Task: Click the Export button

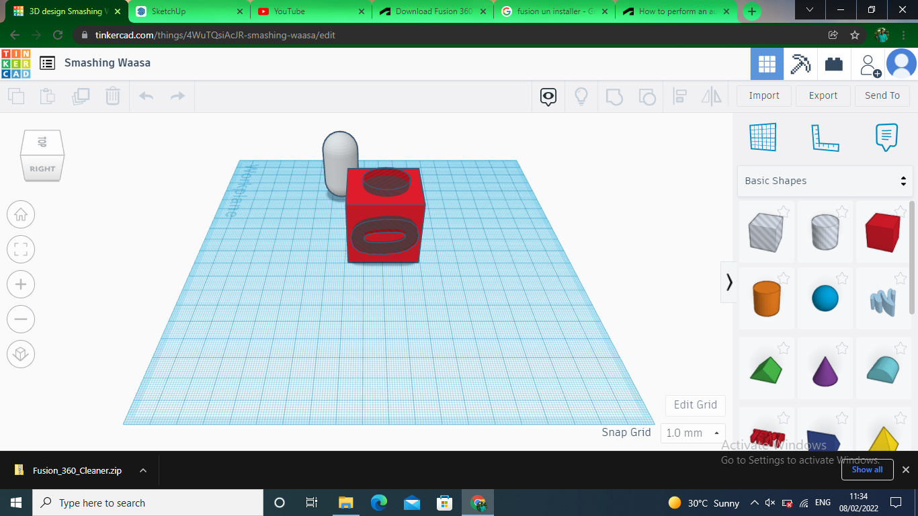Action: (823, 95)
